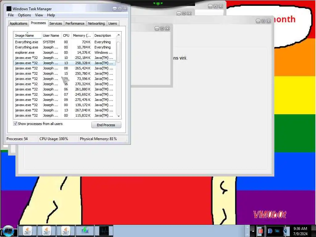Switch to the Users tab
Screen dimensions: 316x237
click(113, 23)
